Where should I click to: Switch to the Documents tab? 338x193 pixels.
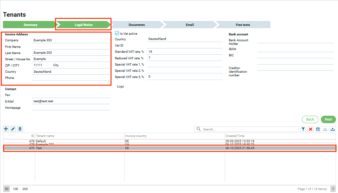pyautogui.click(x=137, y=25)
